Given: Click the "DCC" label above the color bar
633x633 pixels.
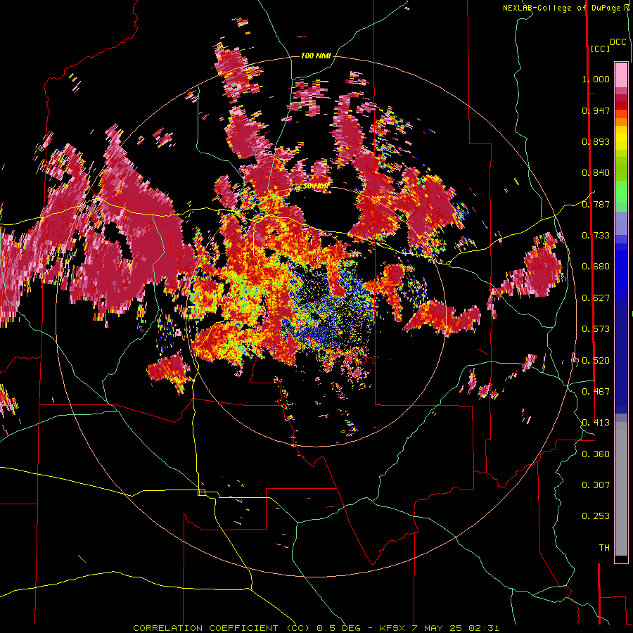Looking at the screenshot, I should point(618,42).
